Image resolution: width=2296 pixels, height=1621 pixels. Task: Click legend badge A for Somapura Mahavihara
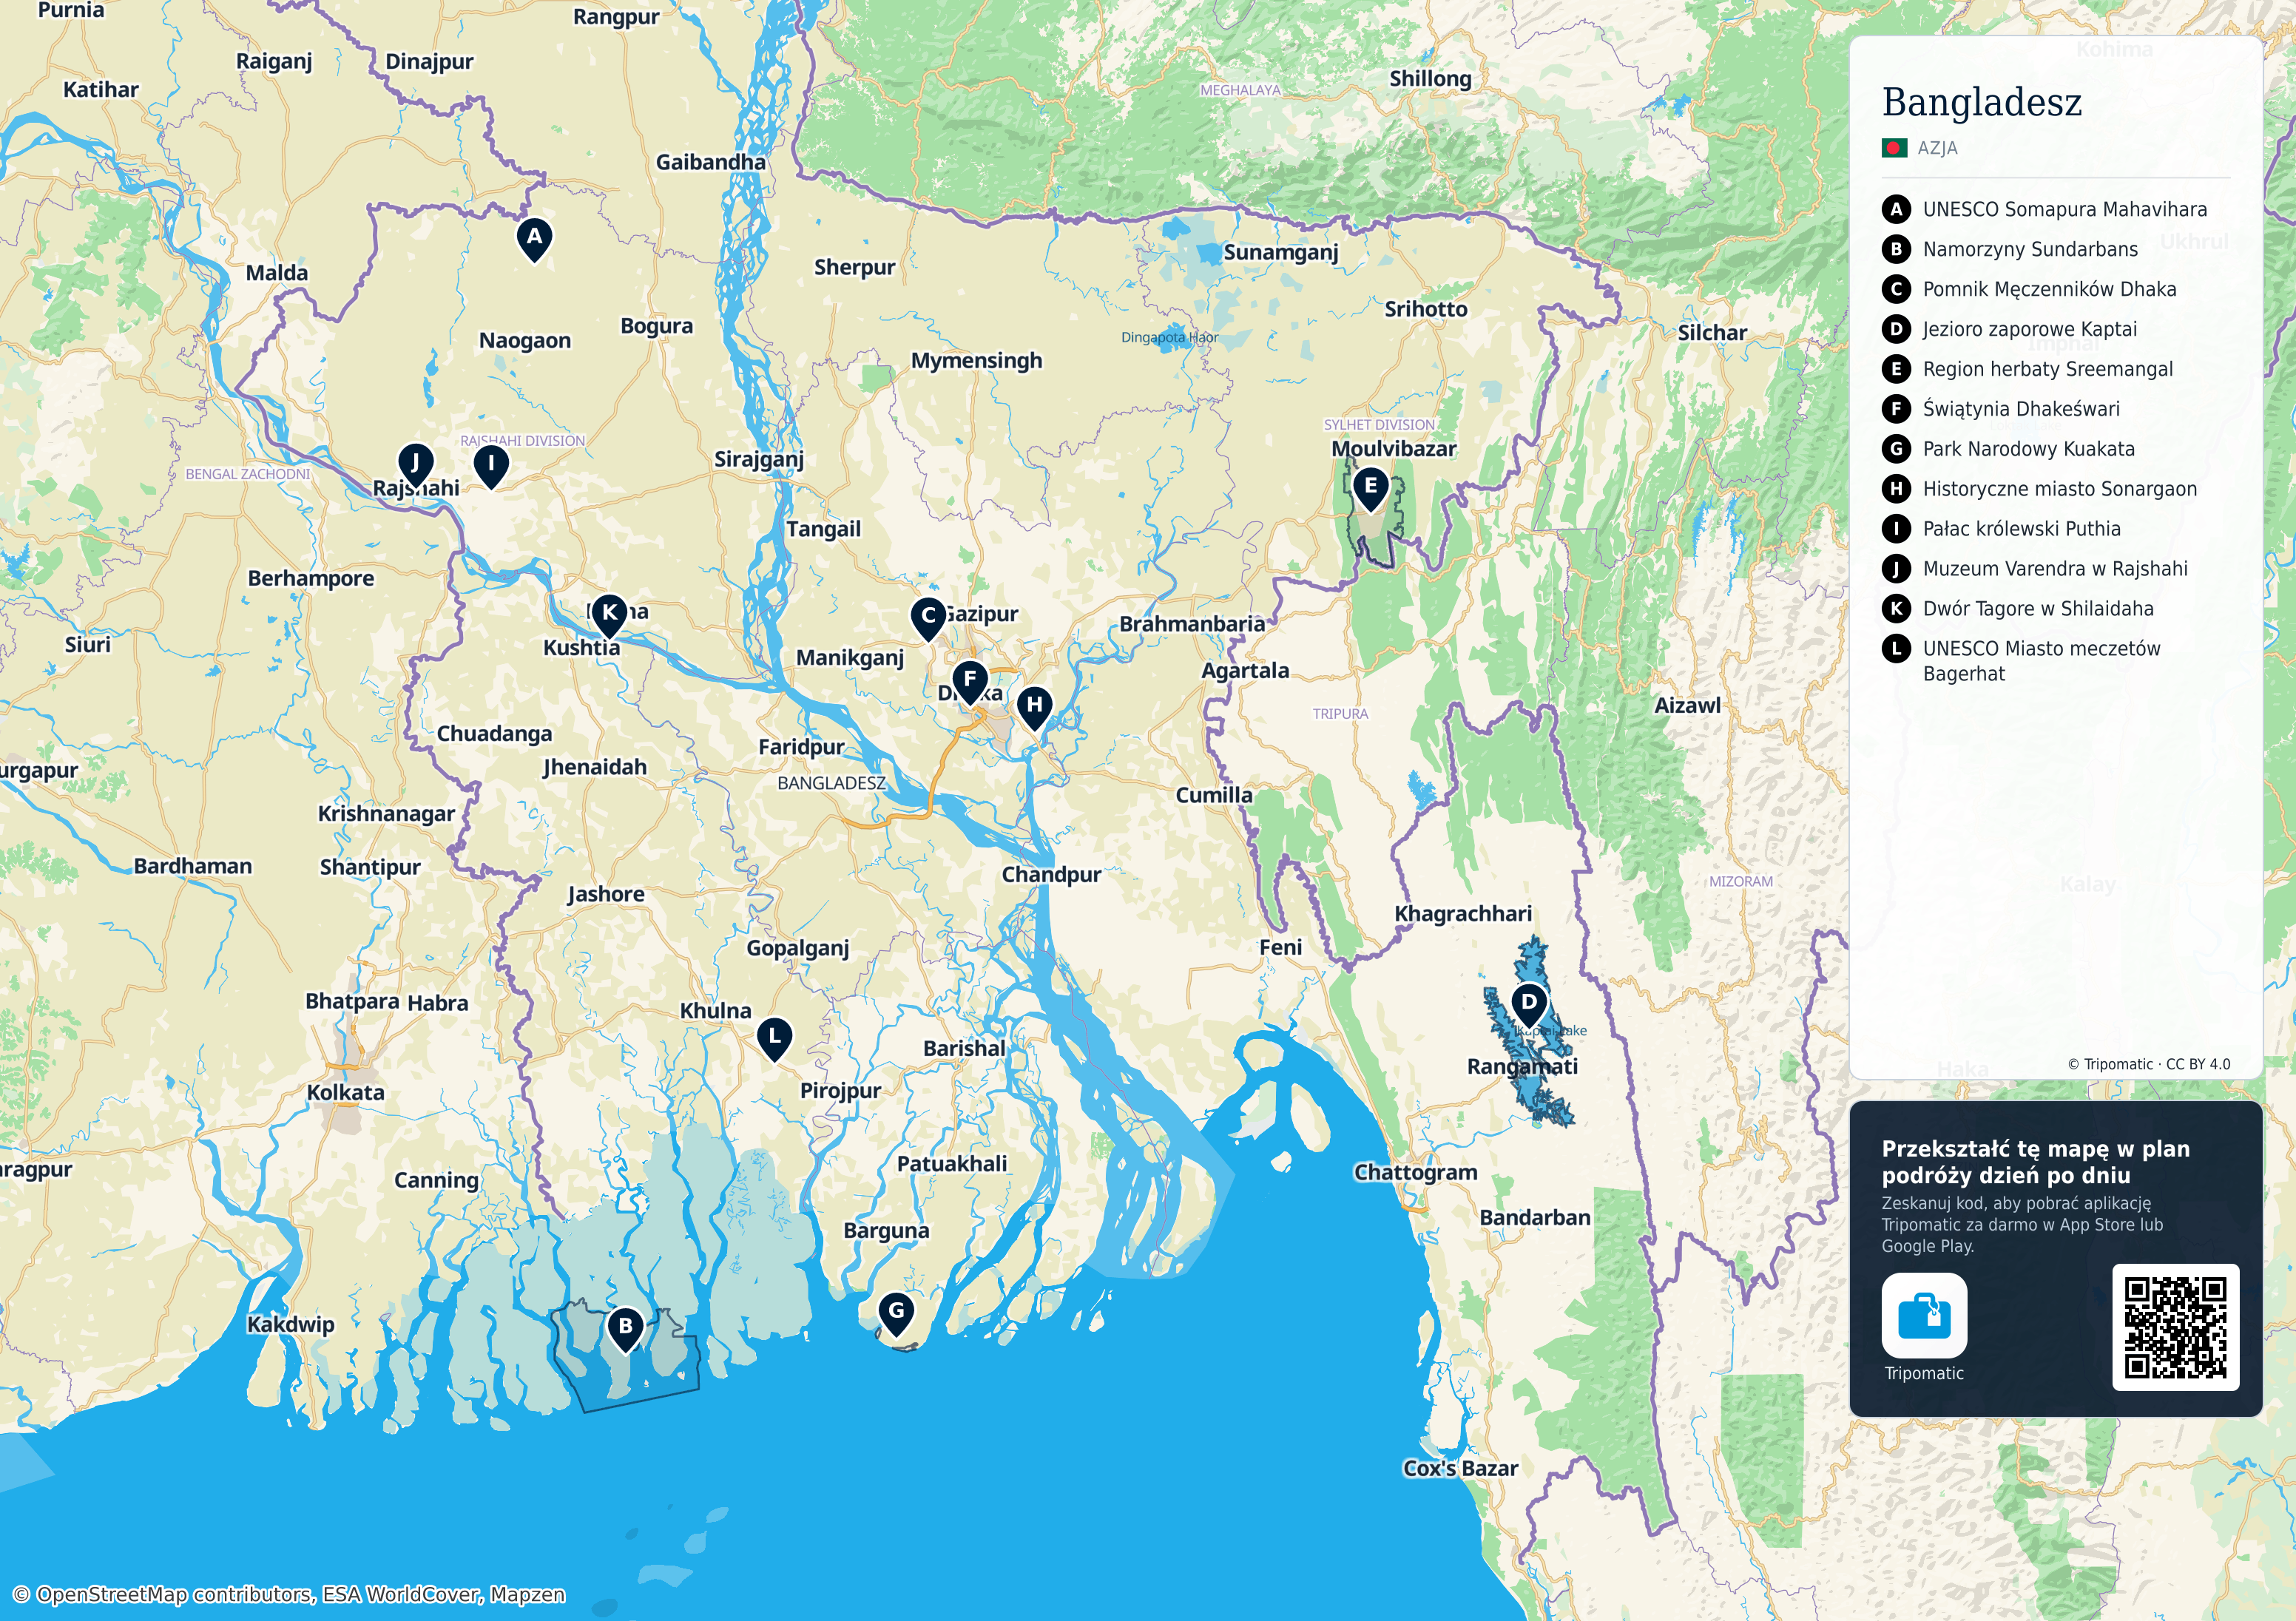pyautogui.click(x=1895, y=210)
